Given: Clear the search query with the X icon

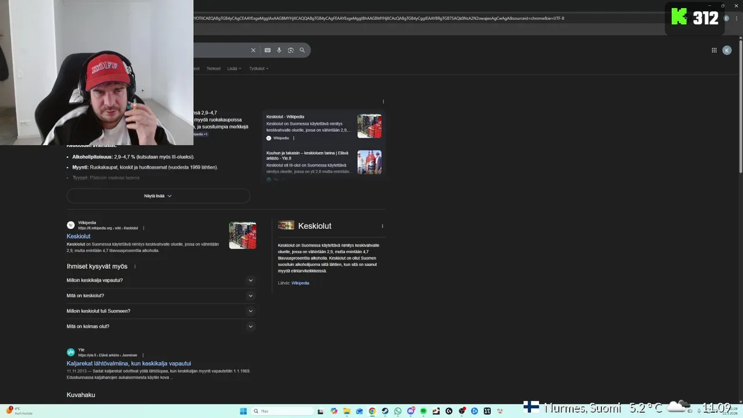Looking at the screenshot, I should [x=253, y=51].
